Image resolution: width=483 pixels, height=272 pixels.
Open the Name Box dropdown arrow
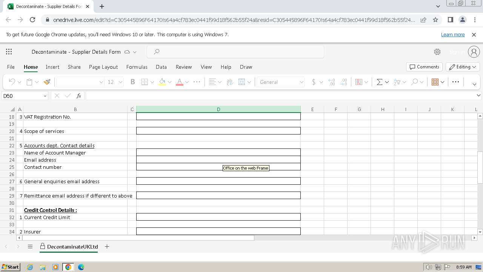45,96
